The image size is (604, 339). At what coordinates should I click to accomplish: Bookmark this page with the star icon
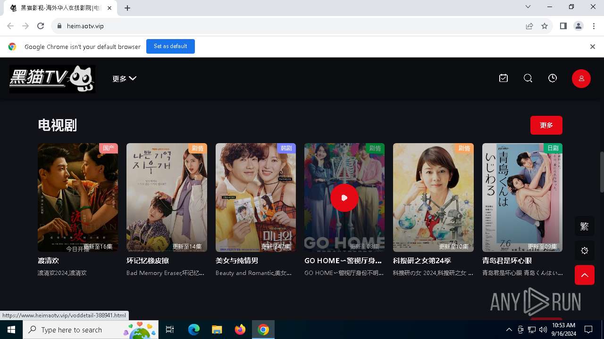pos(545,26)
